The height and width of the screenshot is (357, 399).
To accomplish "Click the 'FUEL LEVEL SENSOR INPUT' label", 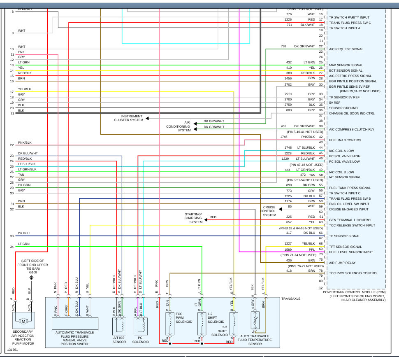I will [351, 252].
